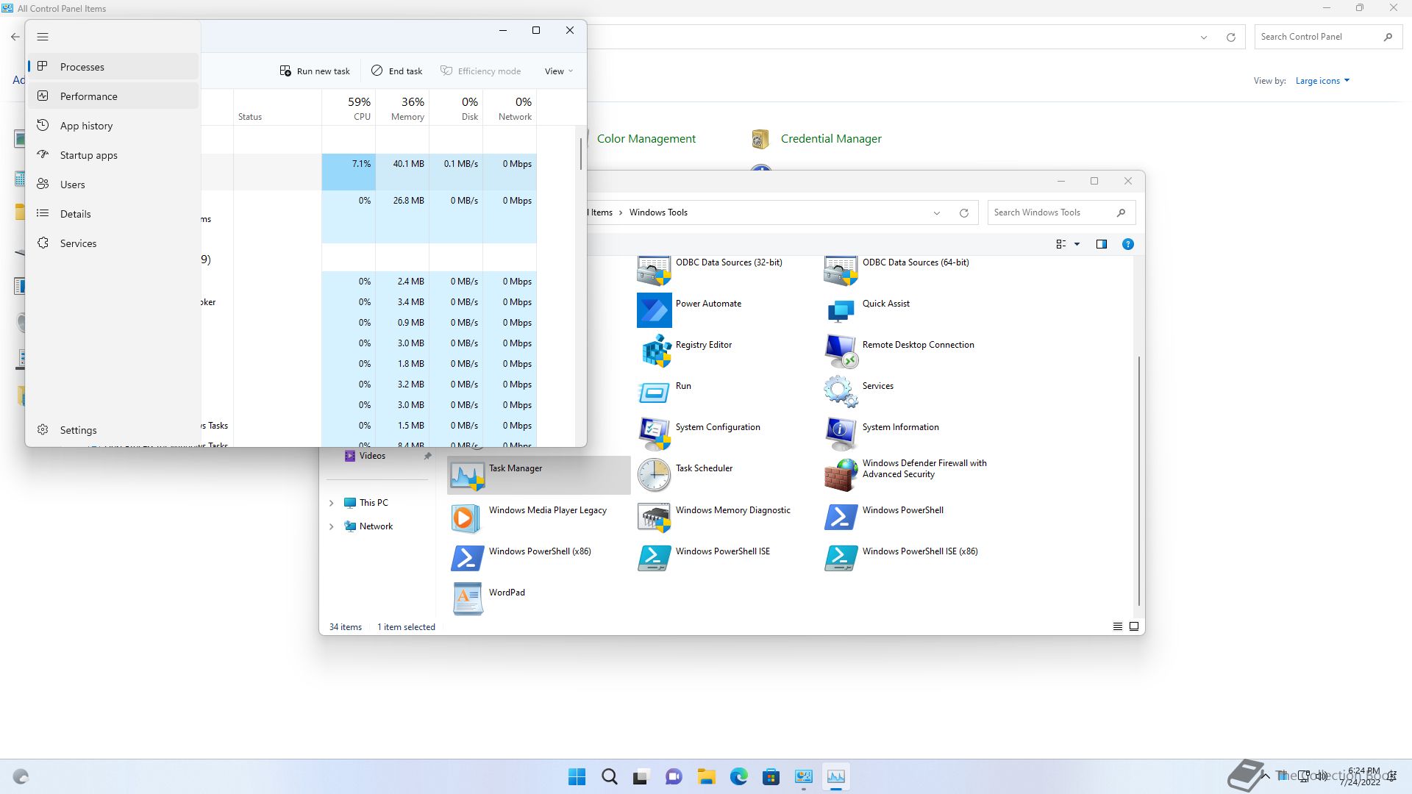The width and height of the screenshot is (1412, 794).
Task: Click Task Manager vertical scrollbar thumb
Action: pyautogui.click(x=581, y=154)
